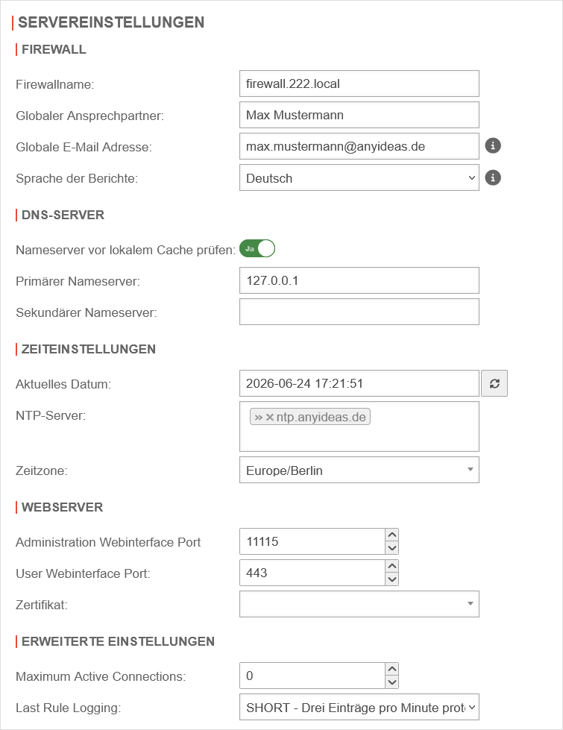
Task: Toggle Nameserver vor lokalem Cache prüfen
Action: [x=257, y=248]
